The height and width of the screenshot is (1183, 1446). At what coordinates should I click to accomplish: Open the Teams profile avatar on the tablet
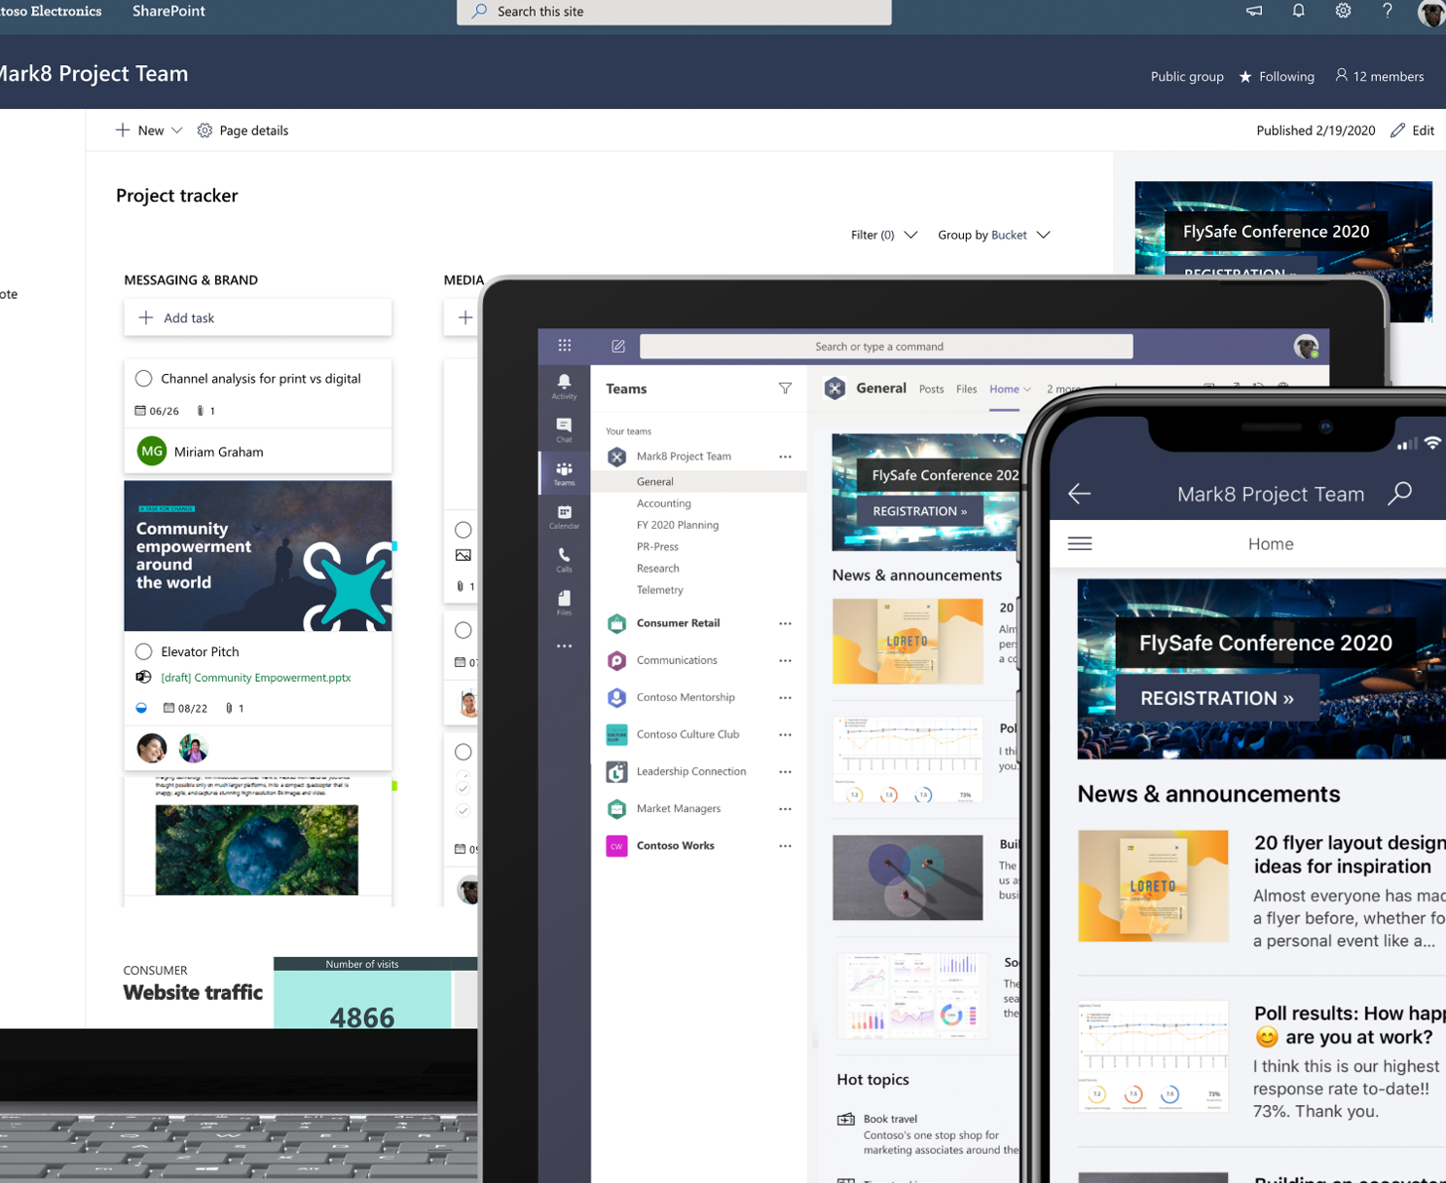[x=1306, y=346]
